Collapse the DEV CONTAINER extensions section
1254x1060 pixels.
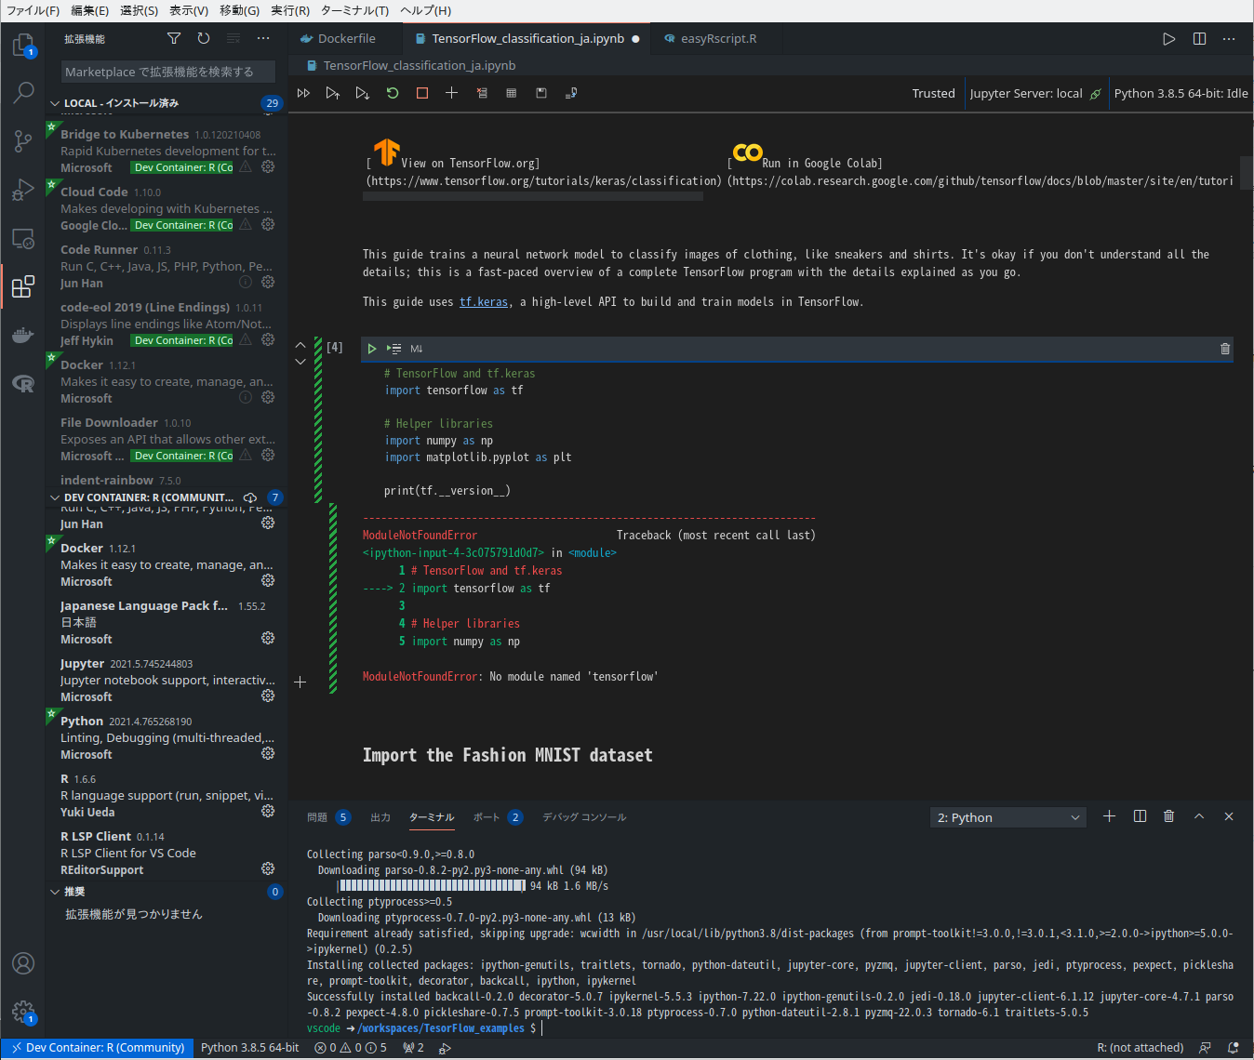point(54,497)
